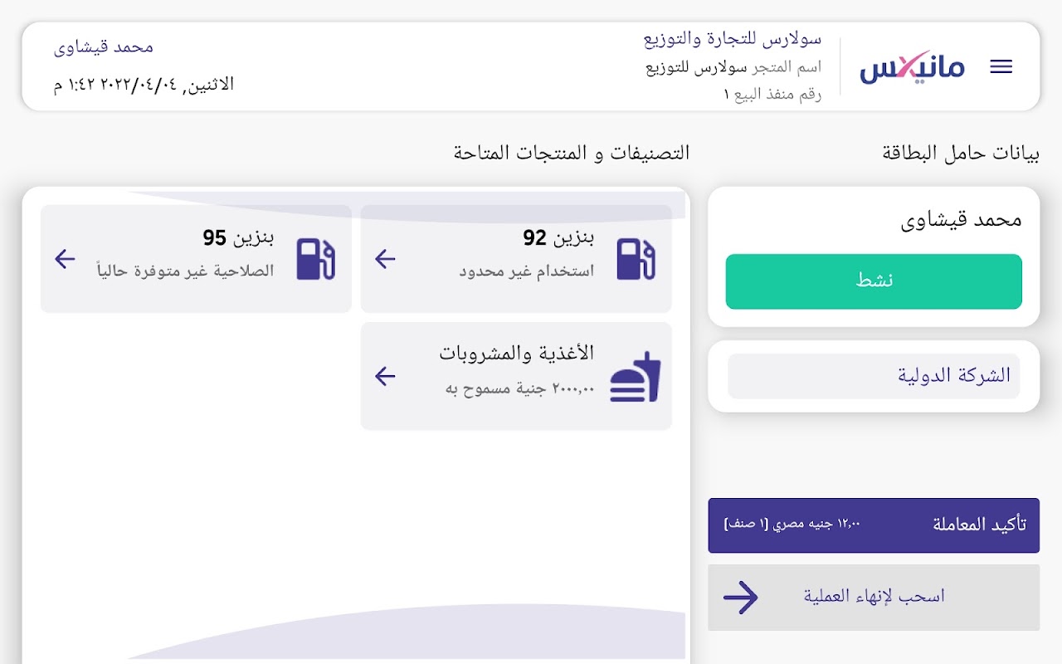Click the arrow icon in the swipe bar
This screenshot has width=1062, height=664.
[x=741, y=597]
